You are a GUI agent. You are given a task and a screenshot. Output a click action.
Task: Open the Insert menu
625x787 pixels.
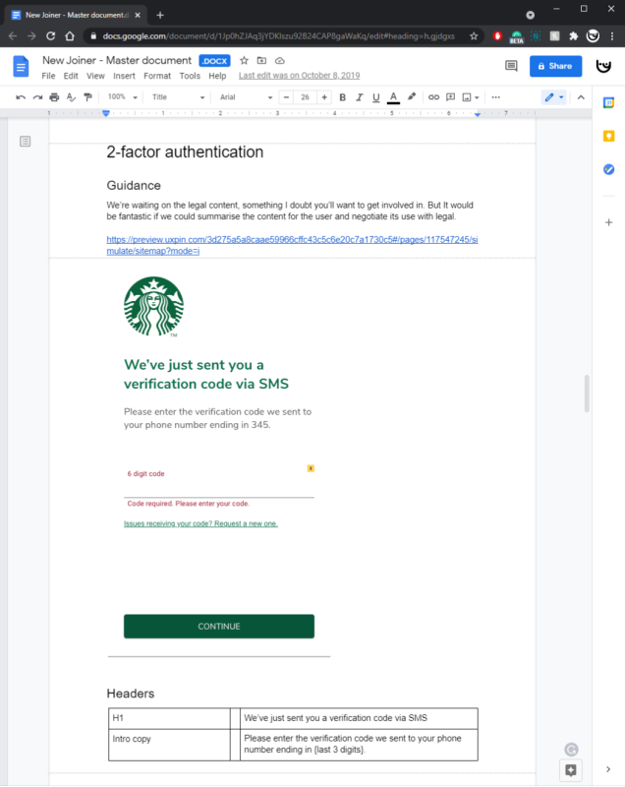(124, 76)
